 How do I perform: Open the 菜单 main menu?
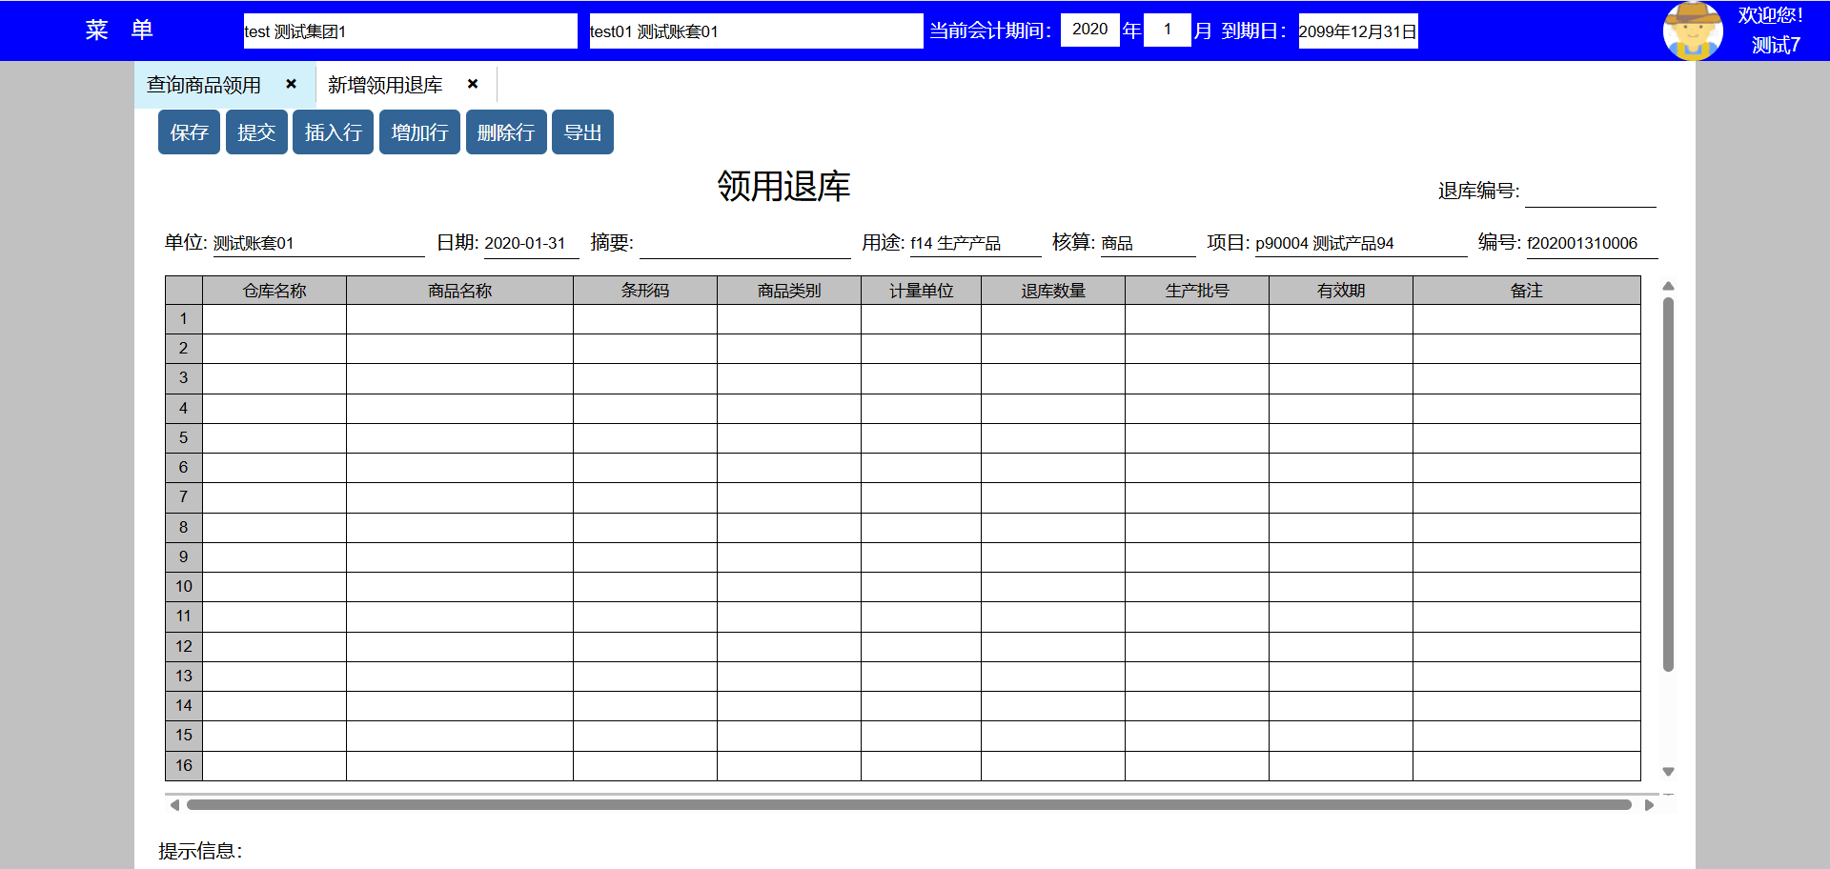tap(119, 30)
